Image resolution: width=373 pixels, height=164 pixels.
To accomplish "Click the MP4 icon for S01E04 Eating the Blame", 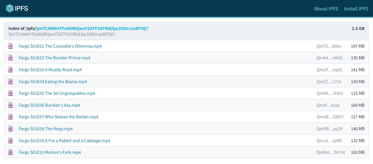I will point(10,81).
